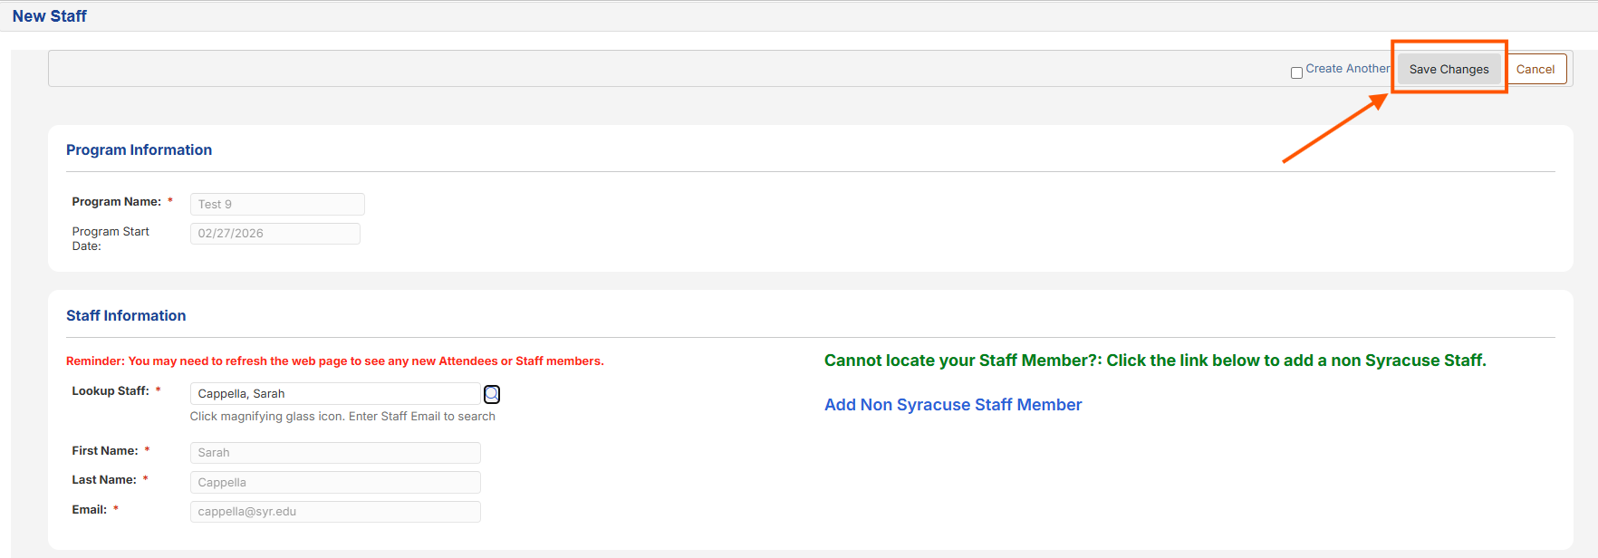Cancel the new staff form
1598x558 pixels.
[x=1535, y=70]
